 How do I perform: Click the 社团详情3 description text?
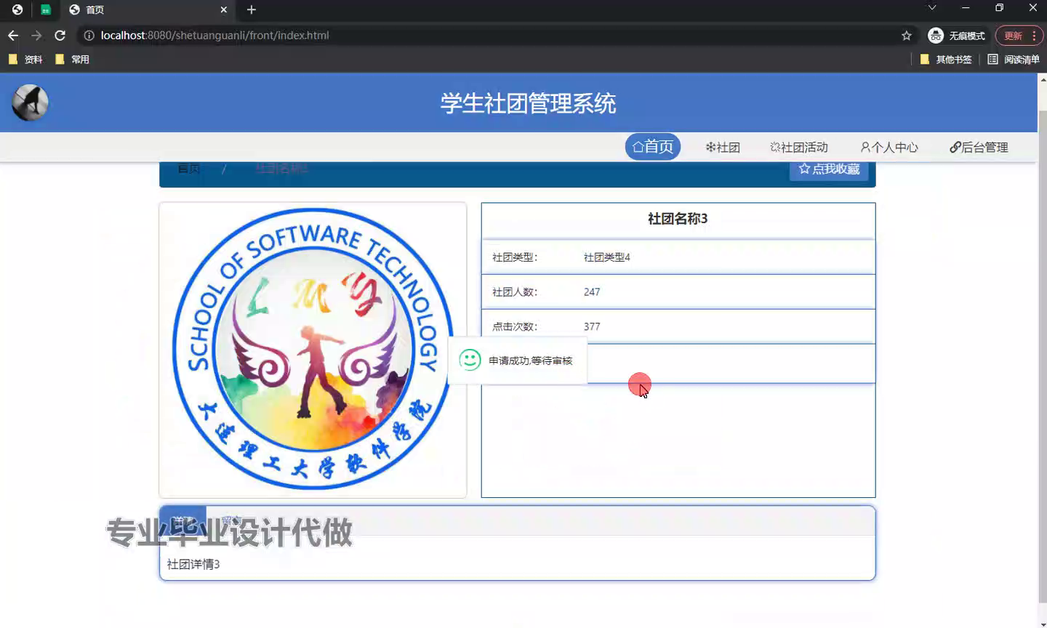(193, 564)
